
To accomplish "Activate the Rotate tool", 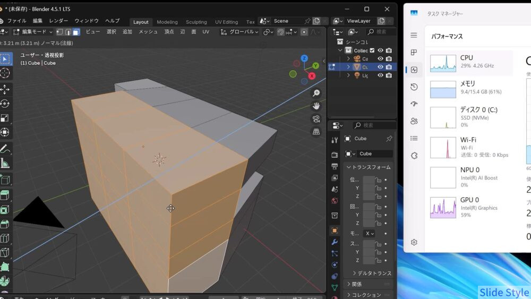I will click(5, 103).
